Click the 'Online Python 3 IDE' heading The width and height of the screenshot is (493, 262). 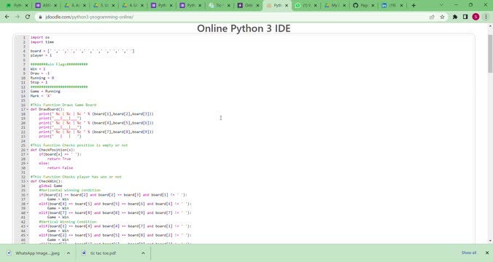244,28
